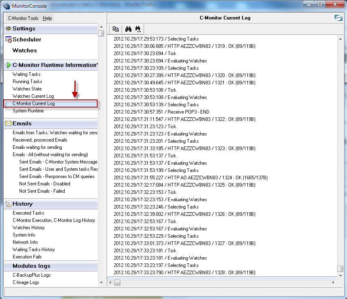Viewport: 347px width, 299px height.
Task: Select Running Tasks
Action: (x=27, y=82)
